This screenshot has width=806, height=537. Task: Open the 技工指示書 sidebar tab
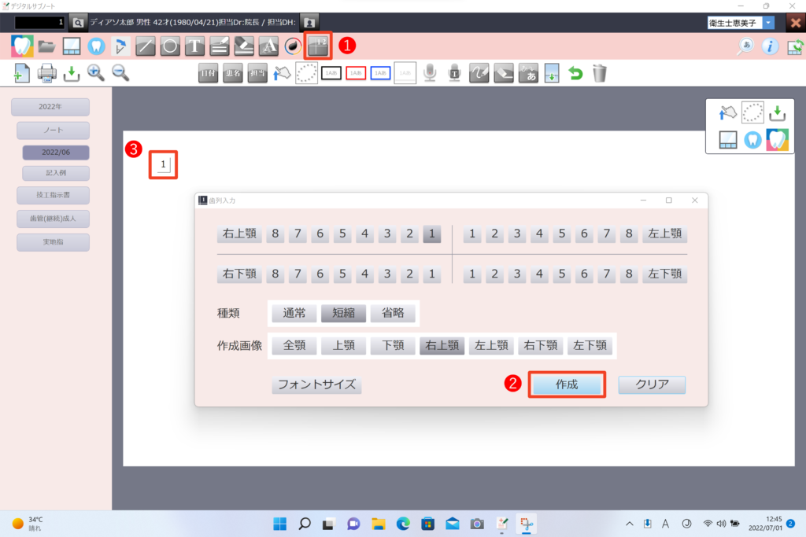53,195
